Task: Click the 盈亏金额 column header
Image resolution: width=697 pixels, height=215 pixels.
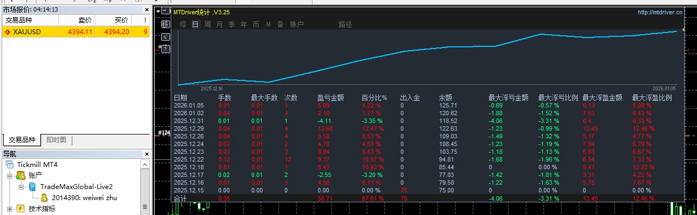Action: [x=331, y=98]
